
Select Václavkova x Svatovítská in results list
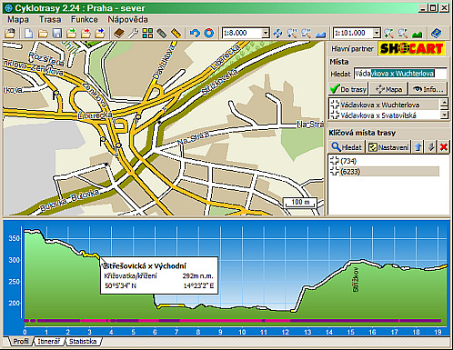point(384,115)
